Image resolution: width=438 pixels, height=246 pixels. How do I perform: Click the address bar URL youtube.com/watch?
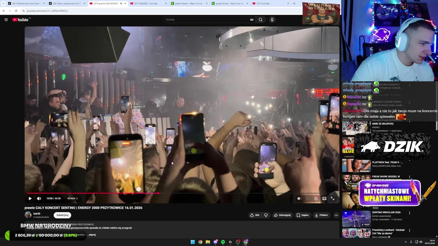point(47,11)
